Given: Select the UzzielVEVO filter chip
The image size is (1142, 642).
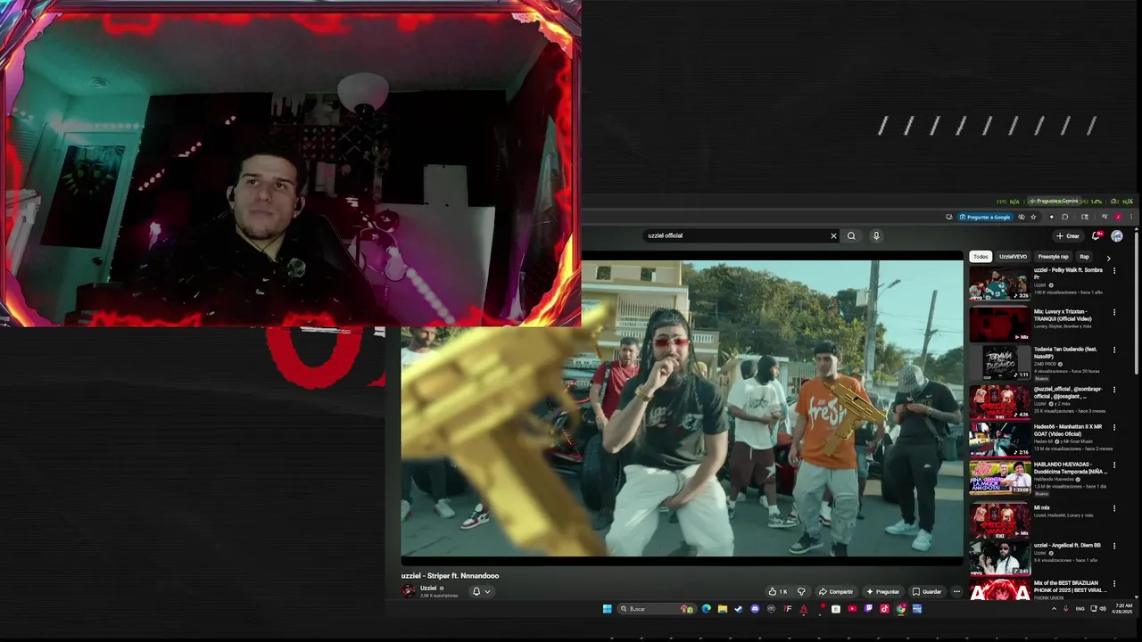Looking at the screenshot, I should pyautogui.click(x=1013, y=257).
